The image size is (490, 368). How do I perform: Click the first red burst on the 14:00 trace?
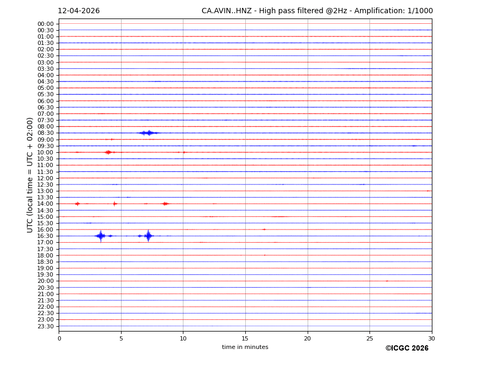77,204
